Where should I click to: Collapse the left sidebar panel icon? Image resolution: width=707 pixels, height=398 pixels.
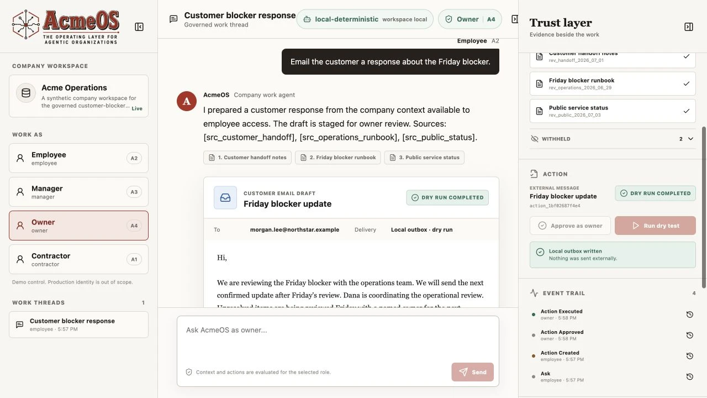[x=139, y=27]
